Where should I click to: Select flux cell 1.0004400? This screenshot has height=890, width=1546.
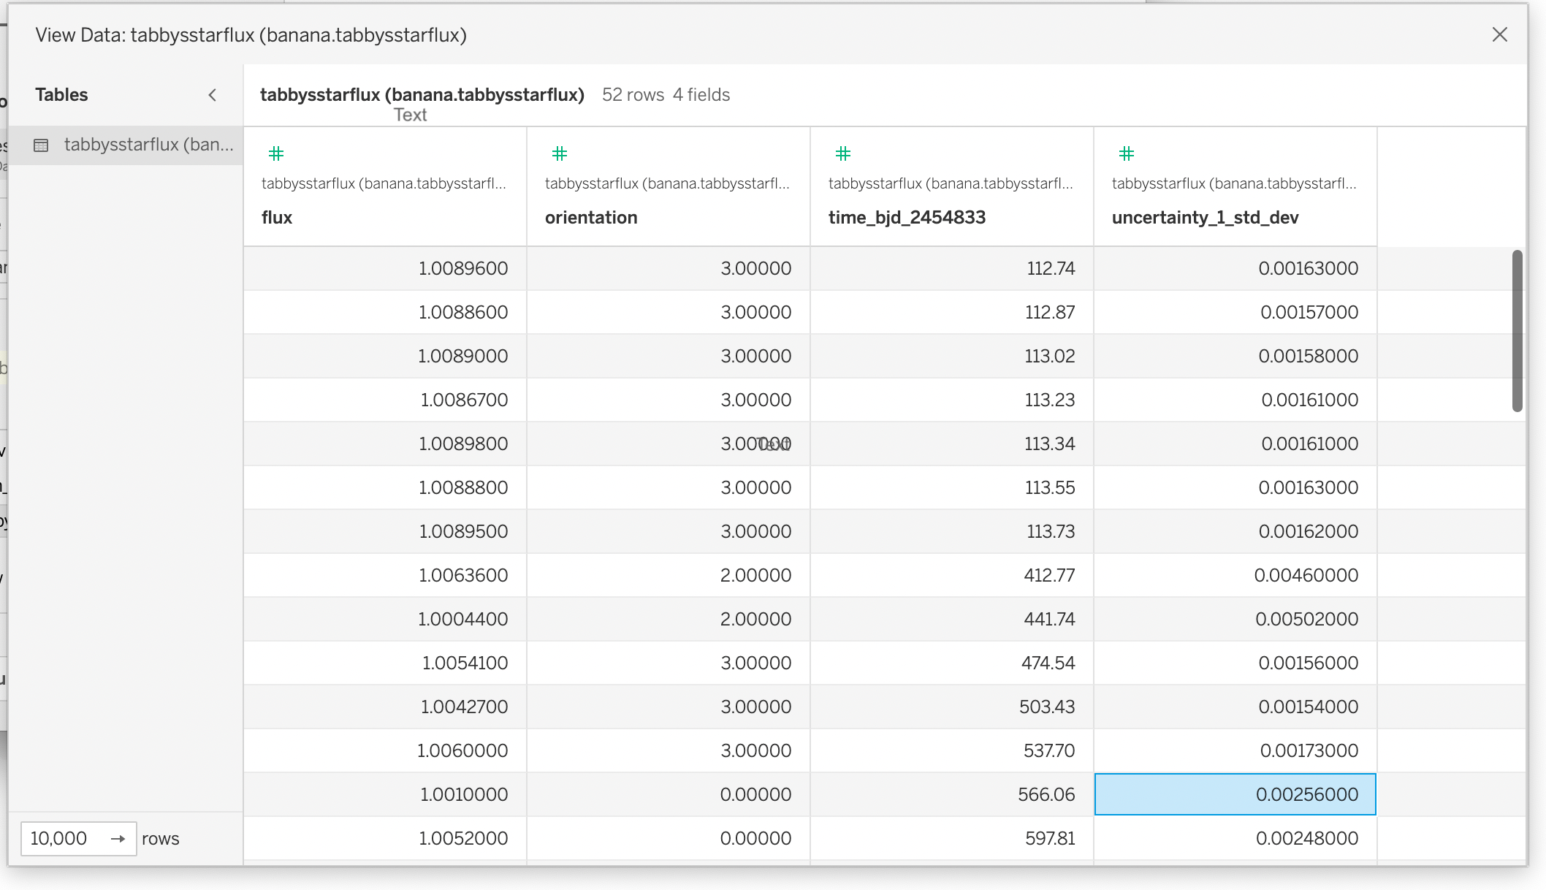pyautogui.click(x=385, y=620)
